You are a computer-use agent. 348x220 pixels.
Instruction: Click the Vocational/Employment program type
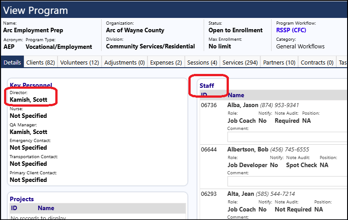59,47
